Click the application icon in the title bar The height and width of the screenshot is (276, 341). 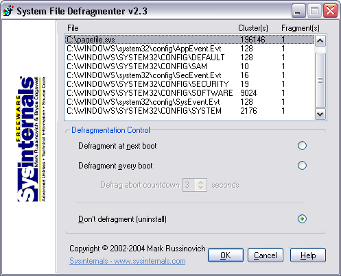[8, 11]
